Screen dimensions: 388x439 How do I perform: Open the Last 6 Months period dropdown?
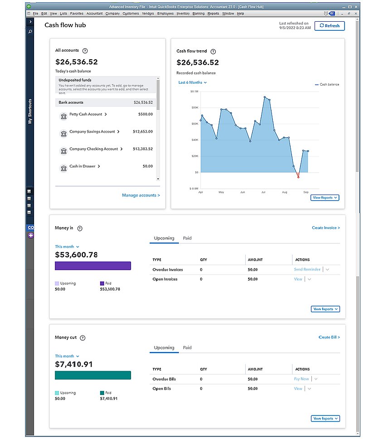point(193,82)
